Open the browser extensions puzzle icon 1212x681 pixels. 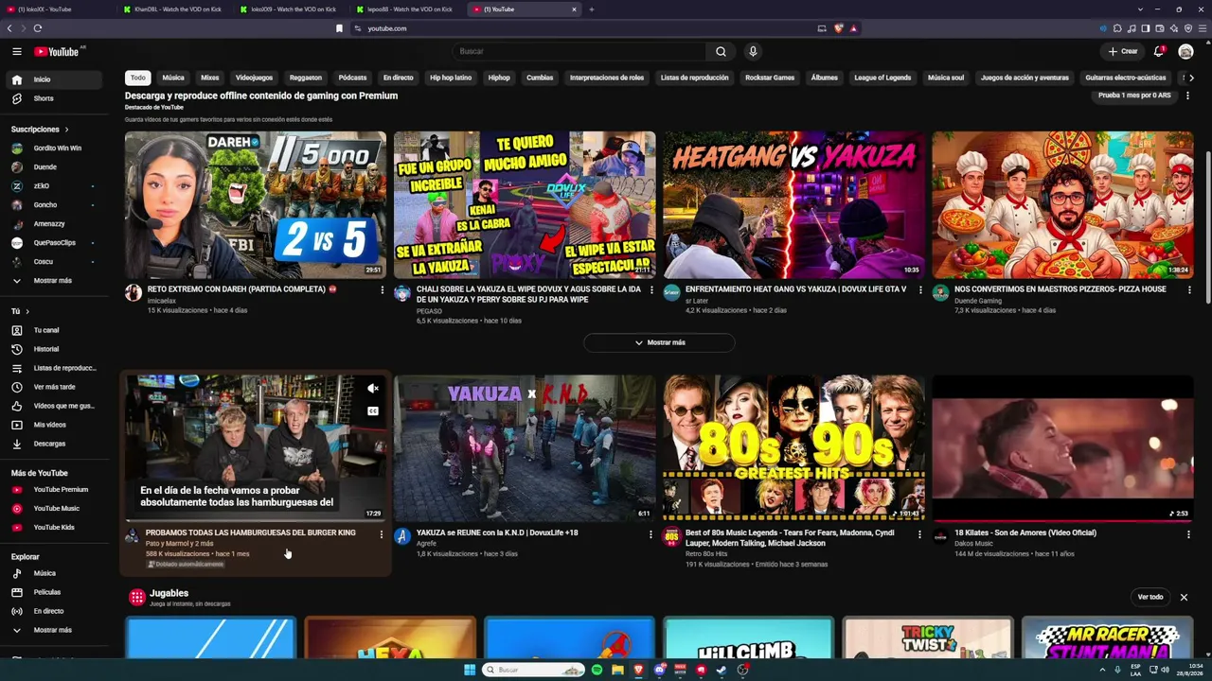tap(1117, 28)
